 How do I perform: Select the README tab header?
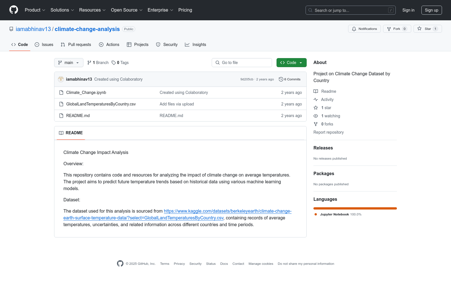71,133
